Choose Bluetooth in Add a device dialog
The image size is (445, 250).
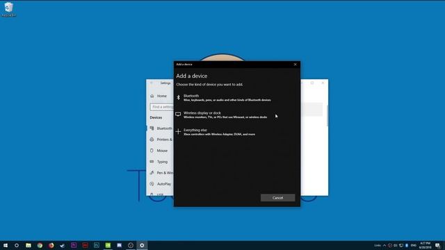[x=237, y=98]
